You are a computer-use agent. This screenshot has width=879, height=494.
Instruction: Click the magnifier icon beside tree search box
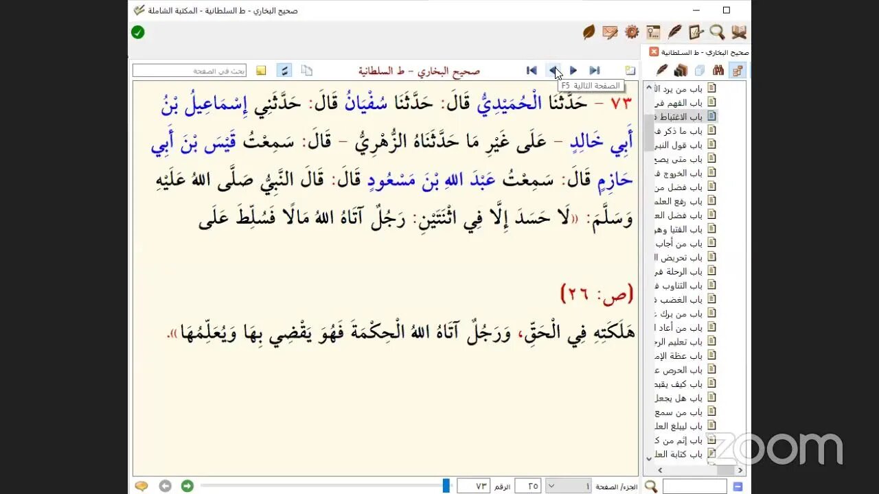pyautogui.click(x=650, y=486)
